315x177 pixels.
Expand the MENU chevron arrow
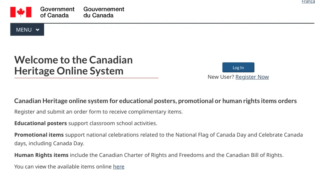point(37,30)
